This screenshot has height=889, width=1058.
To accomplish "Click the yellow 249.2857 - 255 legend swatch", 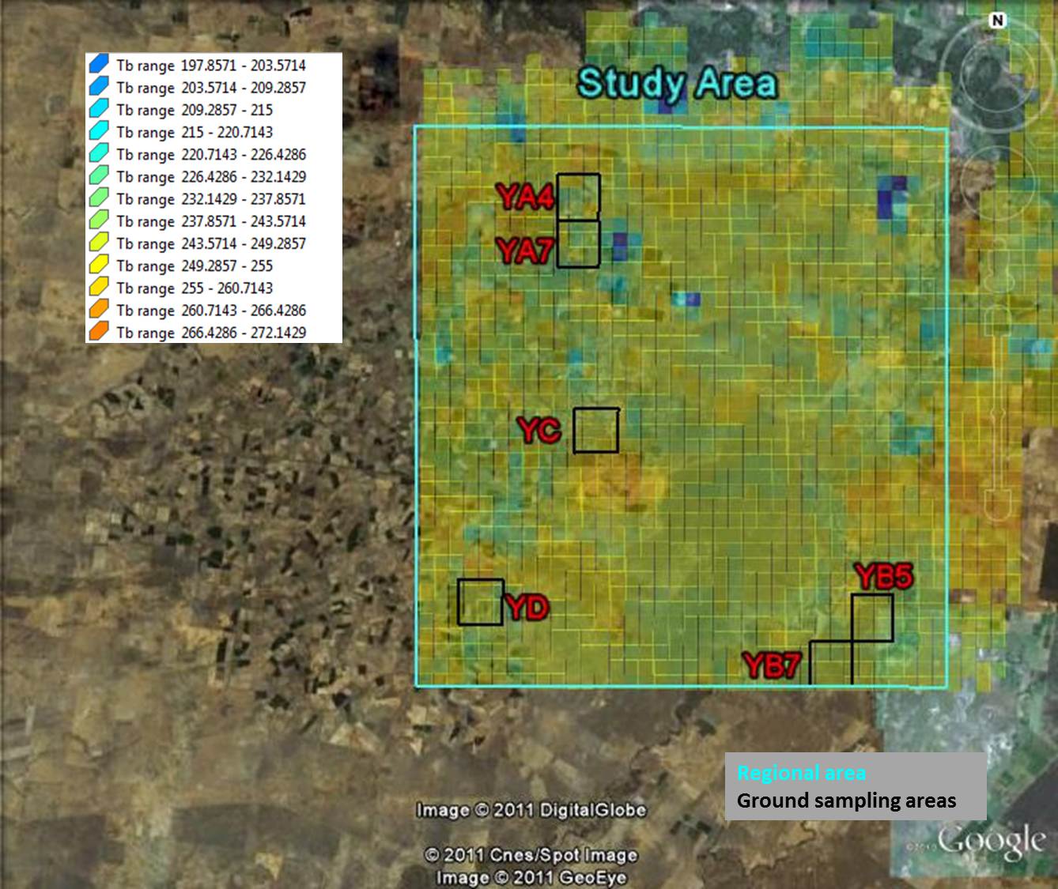I will 99,266.
